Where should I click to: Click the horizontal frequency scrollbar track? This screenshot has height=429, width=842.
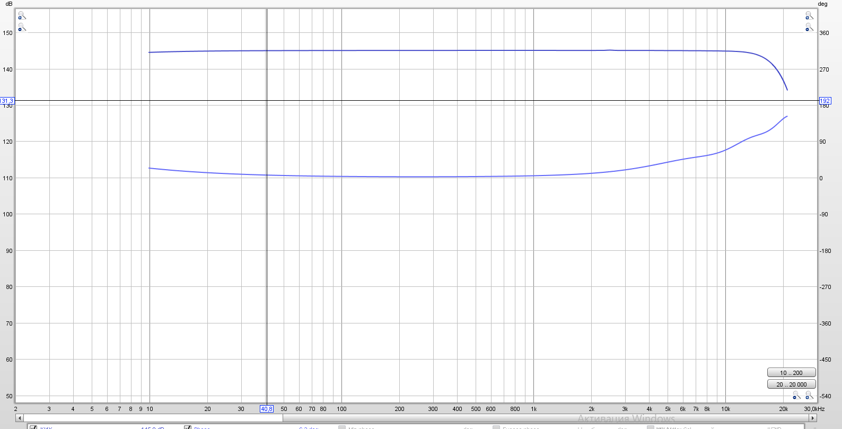coord(530,418)
